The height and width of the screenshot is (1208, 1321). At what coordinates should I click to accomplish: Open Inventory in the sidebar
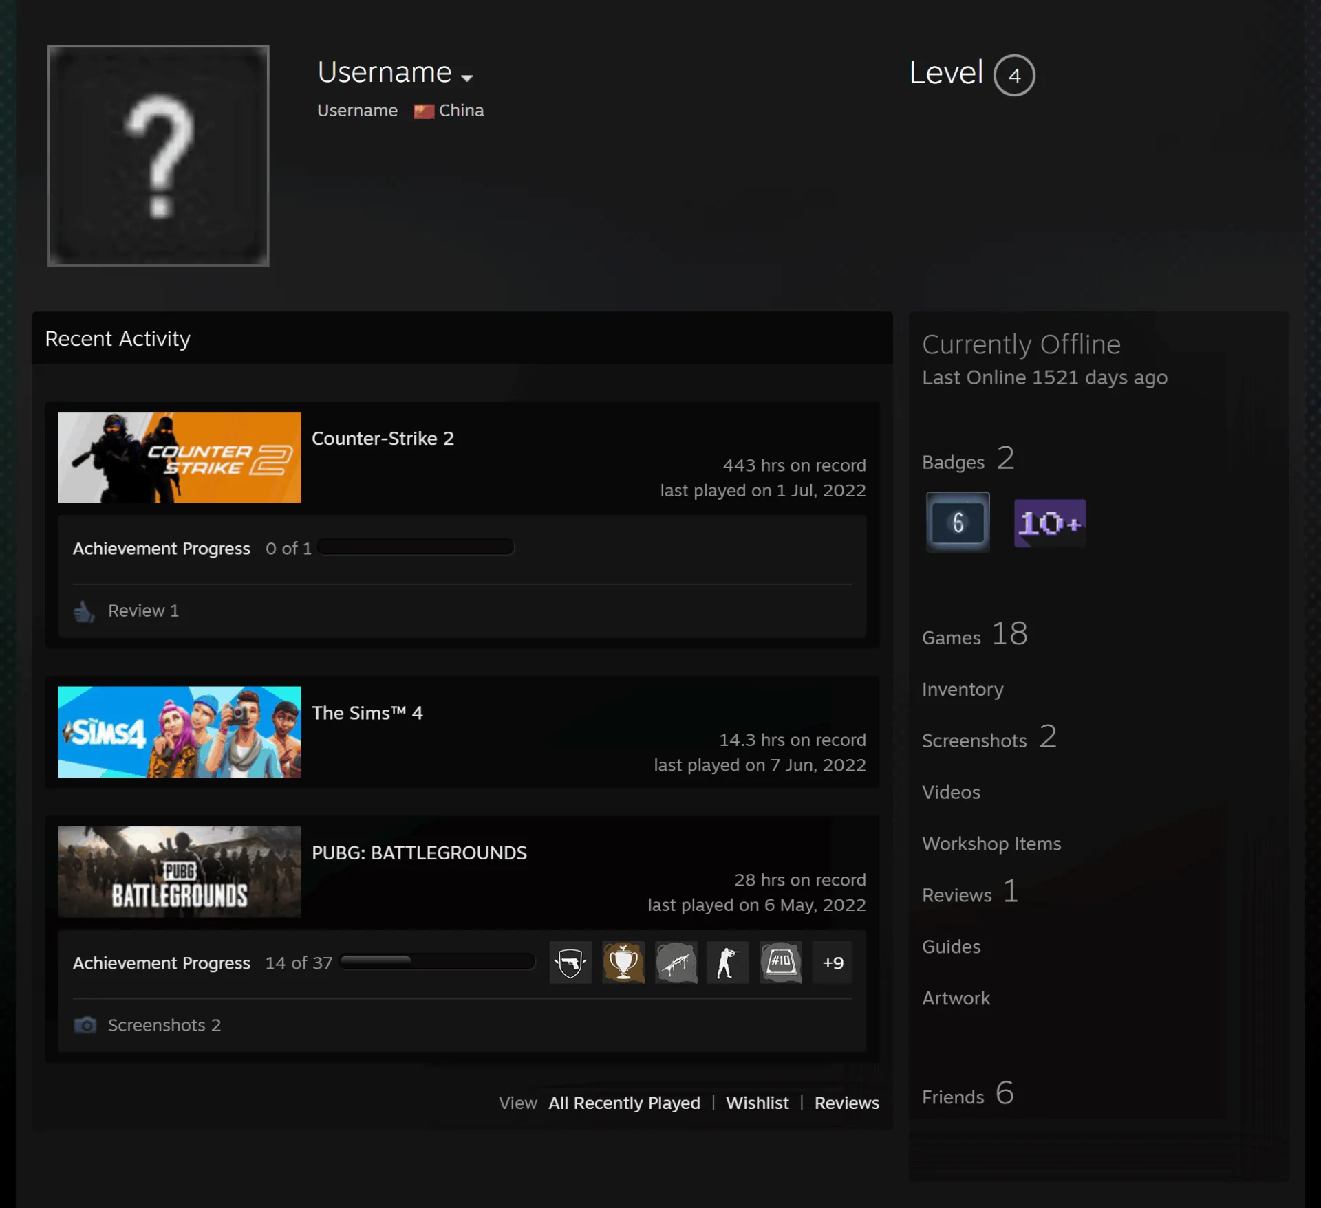coord(963,689)
